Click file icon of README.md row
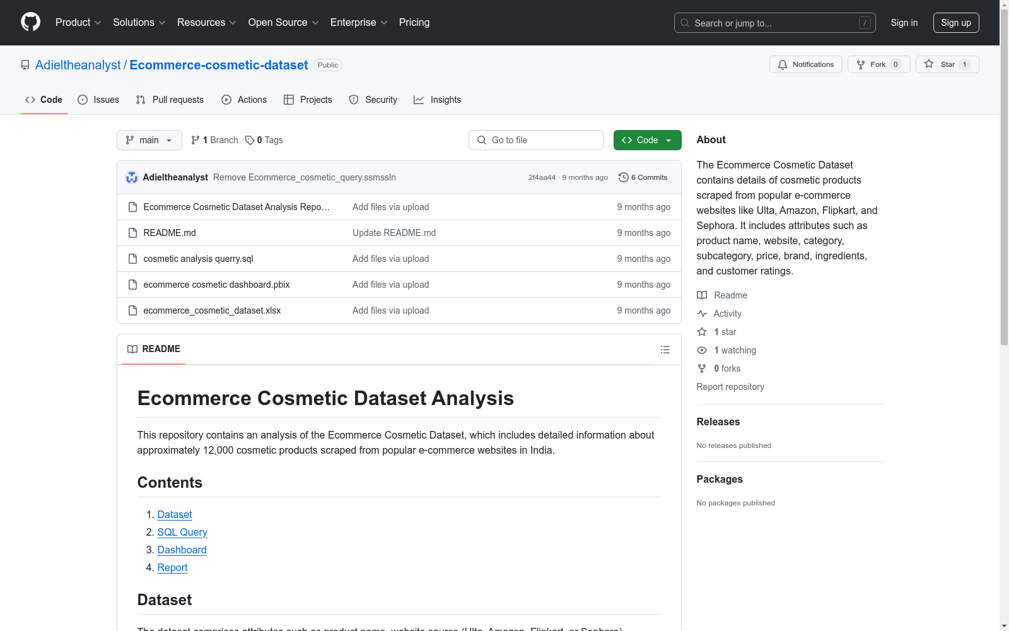The image size is (1009, 631). click(132, 233)
